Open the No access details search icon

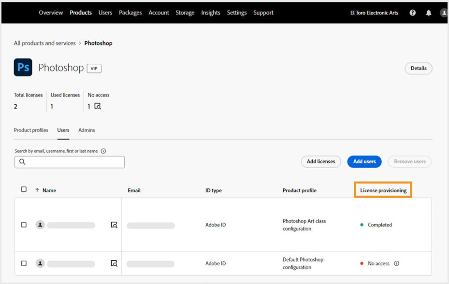click(x=98, y=106)
